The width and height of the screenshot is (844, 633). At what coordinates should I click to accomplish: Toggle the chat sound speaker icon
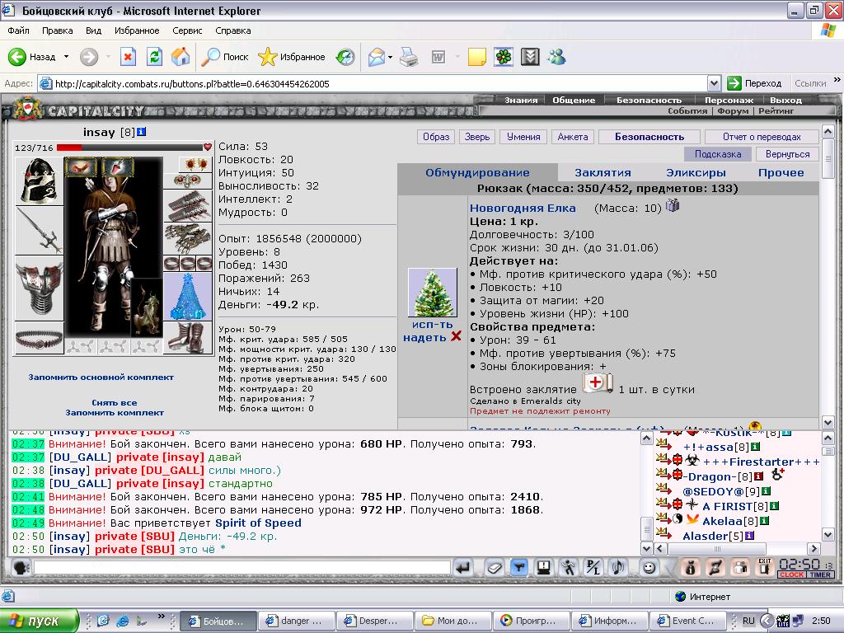point(619,567)
